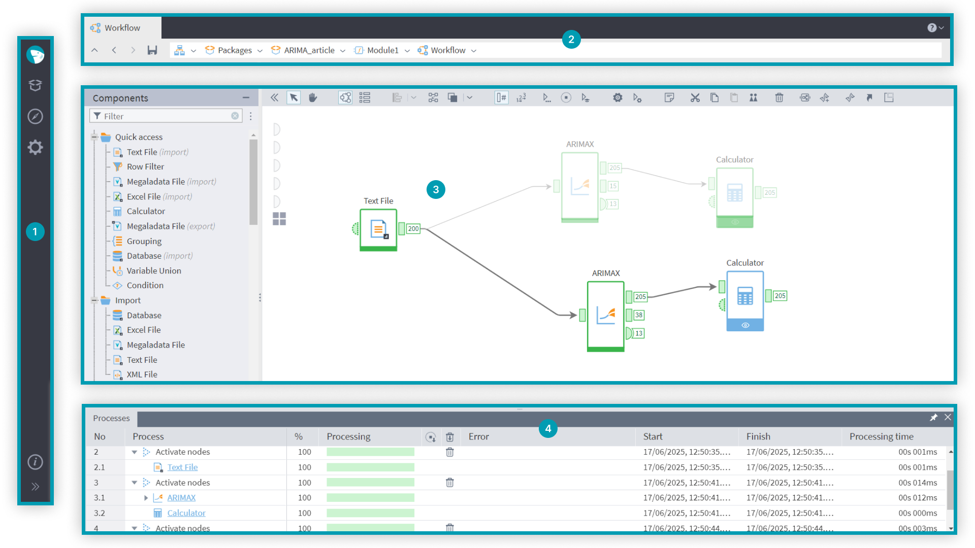Open the compass navigation icon in sidebar
The height and width of the screenshot is (548, 975).
click(x=35, y=116)
